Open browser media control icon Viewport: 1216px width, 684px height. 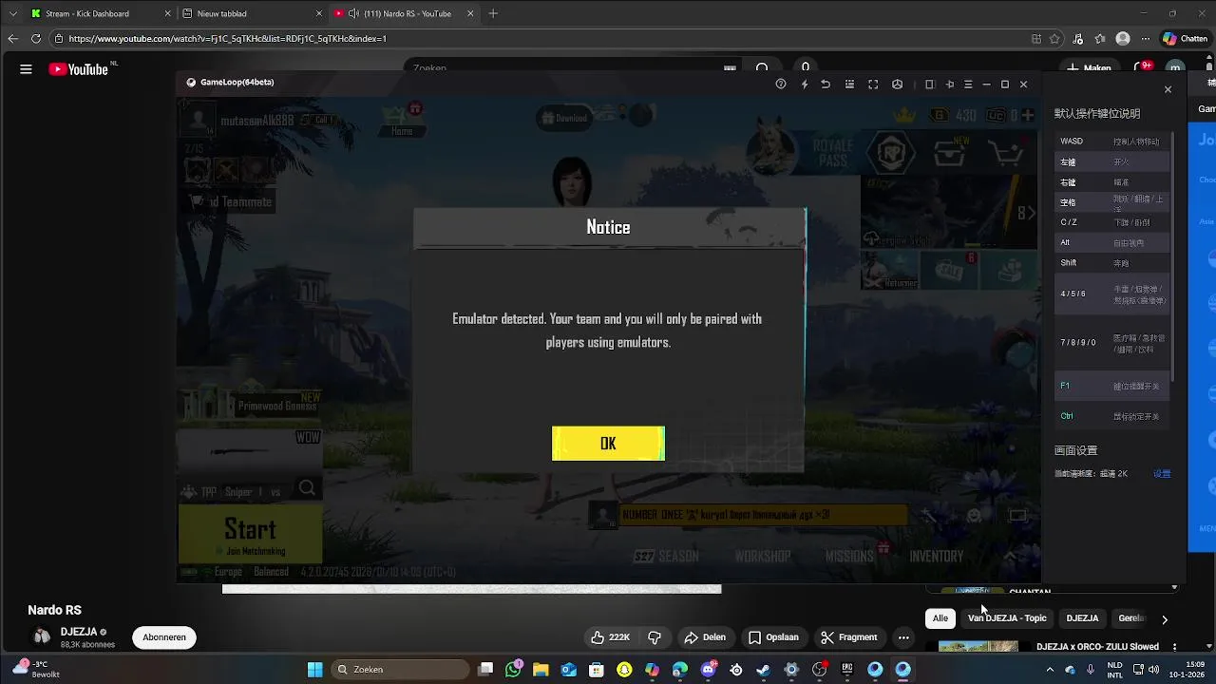click(x=1077, y=39)
